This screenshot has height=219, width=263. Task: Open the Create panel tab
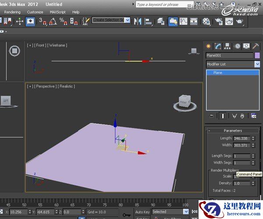tap(209, 46)
